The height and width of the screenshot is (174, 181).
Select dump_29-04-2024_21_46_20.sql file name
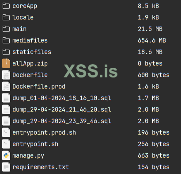62,110
